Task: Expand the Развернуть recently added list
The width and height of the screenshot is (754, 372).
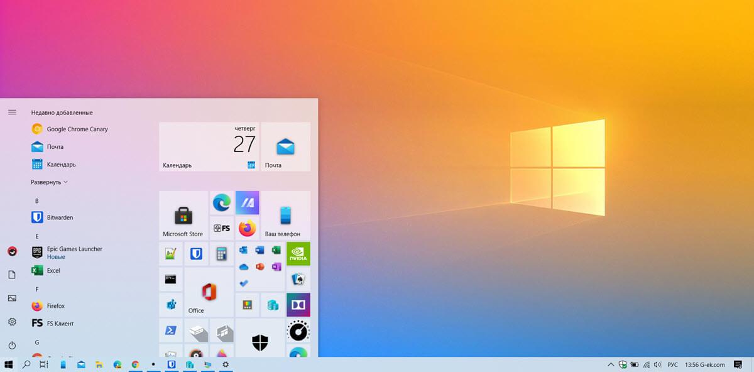Action: tap(49, 182)
